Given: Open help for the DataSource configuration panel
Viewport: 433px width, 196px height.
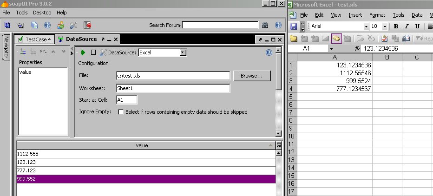Looking at the screenshot, I should (269, 52).
